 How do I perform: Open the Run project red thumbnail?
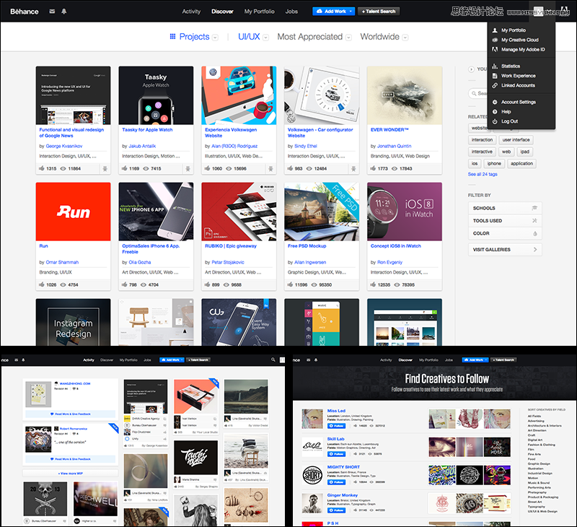74,212
